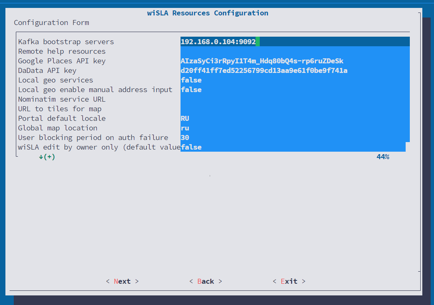
Task: Toggle wiSLA edit by owner only value
Action: coord(191,147)
